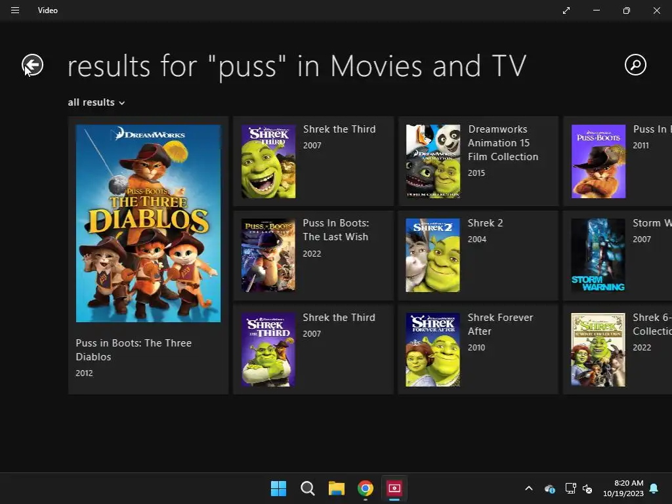Click the 2022 year under The Last Wish
Viewport: 672px width, 504px height.
[x=312, y=254]
